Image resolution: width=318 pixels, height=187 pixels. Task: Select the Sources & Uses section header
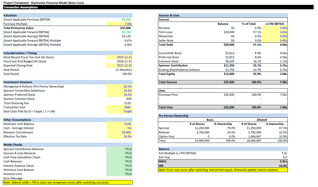pyautogui.click(x=223, y=15)
